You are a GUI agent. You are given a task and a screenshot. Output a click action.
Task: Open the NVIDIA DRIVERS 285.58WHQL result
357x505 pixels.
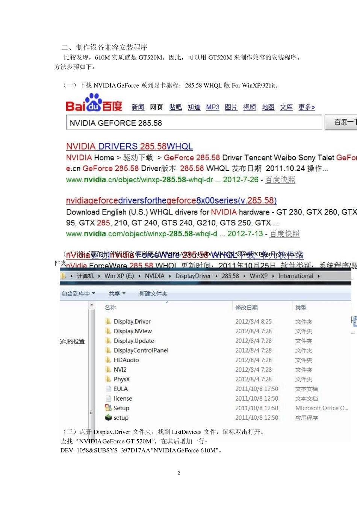(129, 146)
